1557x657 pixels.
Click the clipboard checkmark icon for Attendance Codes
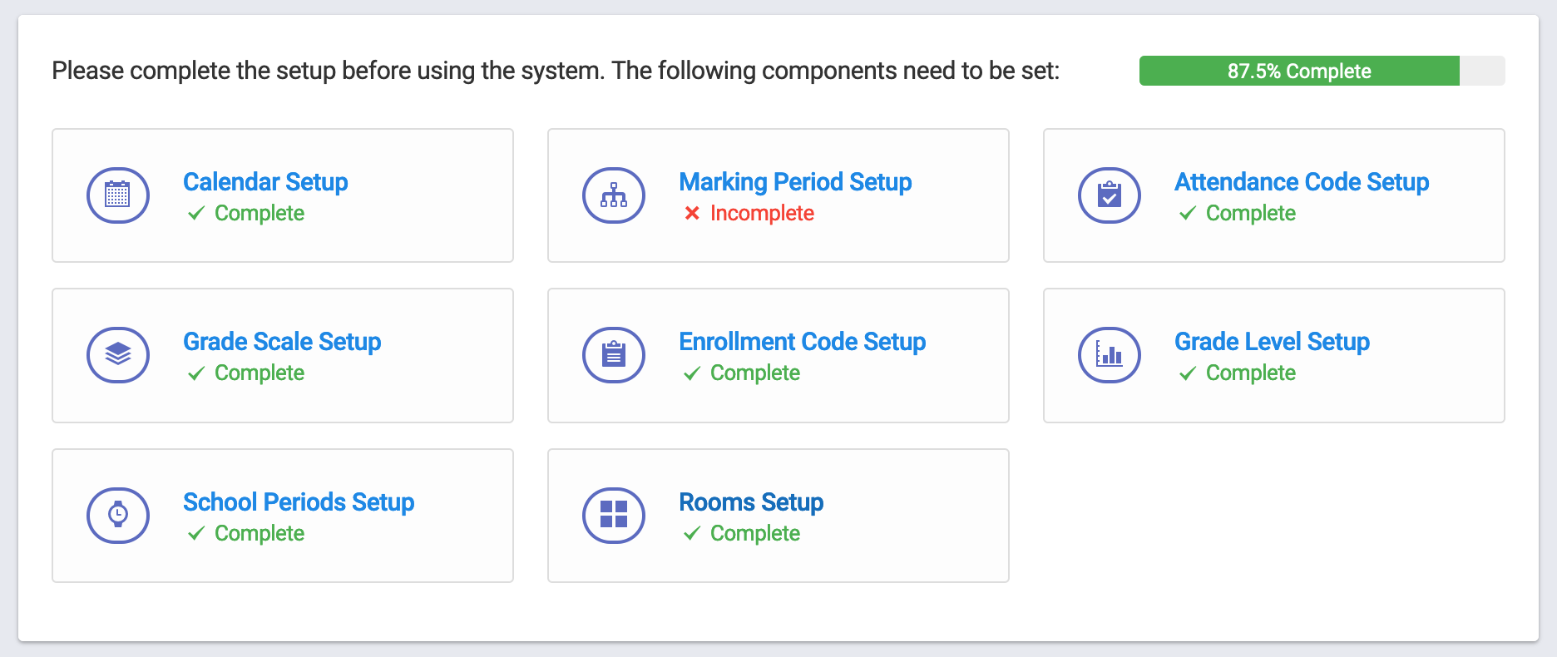point(1109,195)
